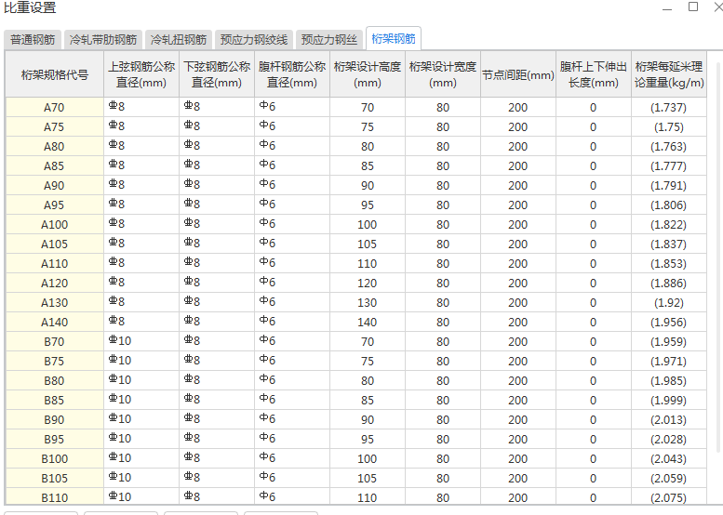
Task: Maximize the 比重设置 window
Action: coord(693,7)
